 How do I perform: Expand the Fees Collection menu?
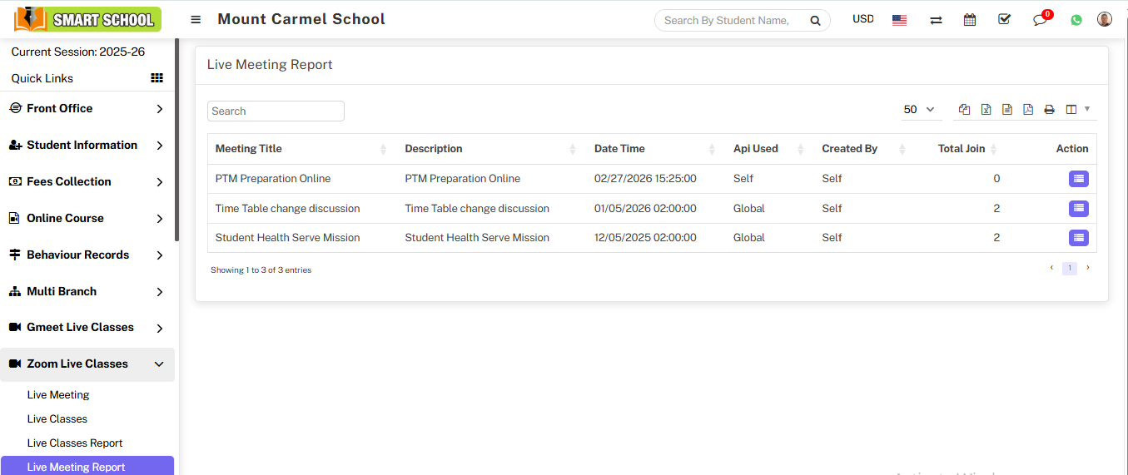[x=87, y=181]
